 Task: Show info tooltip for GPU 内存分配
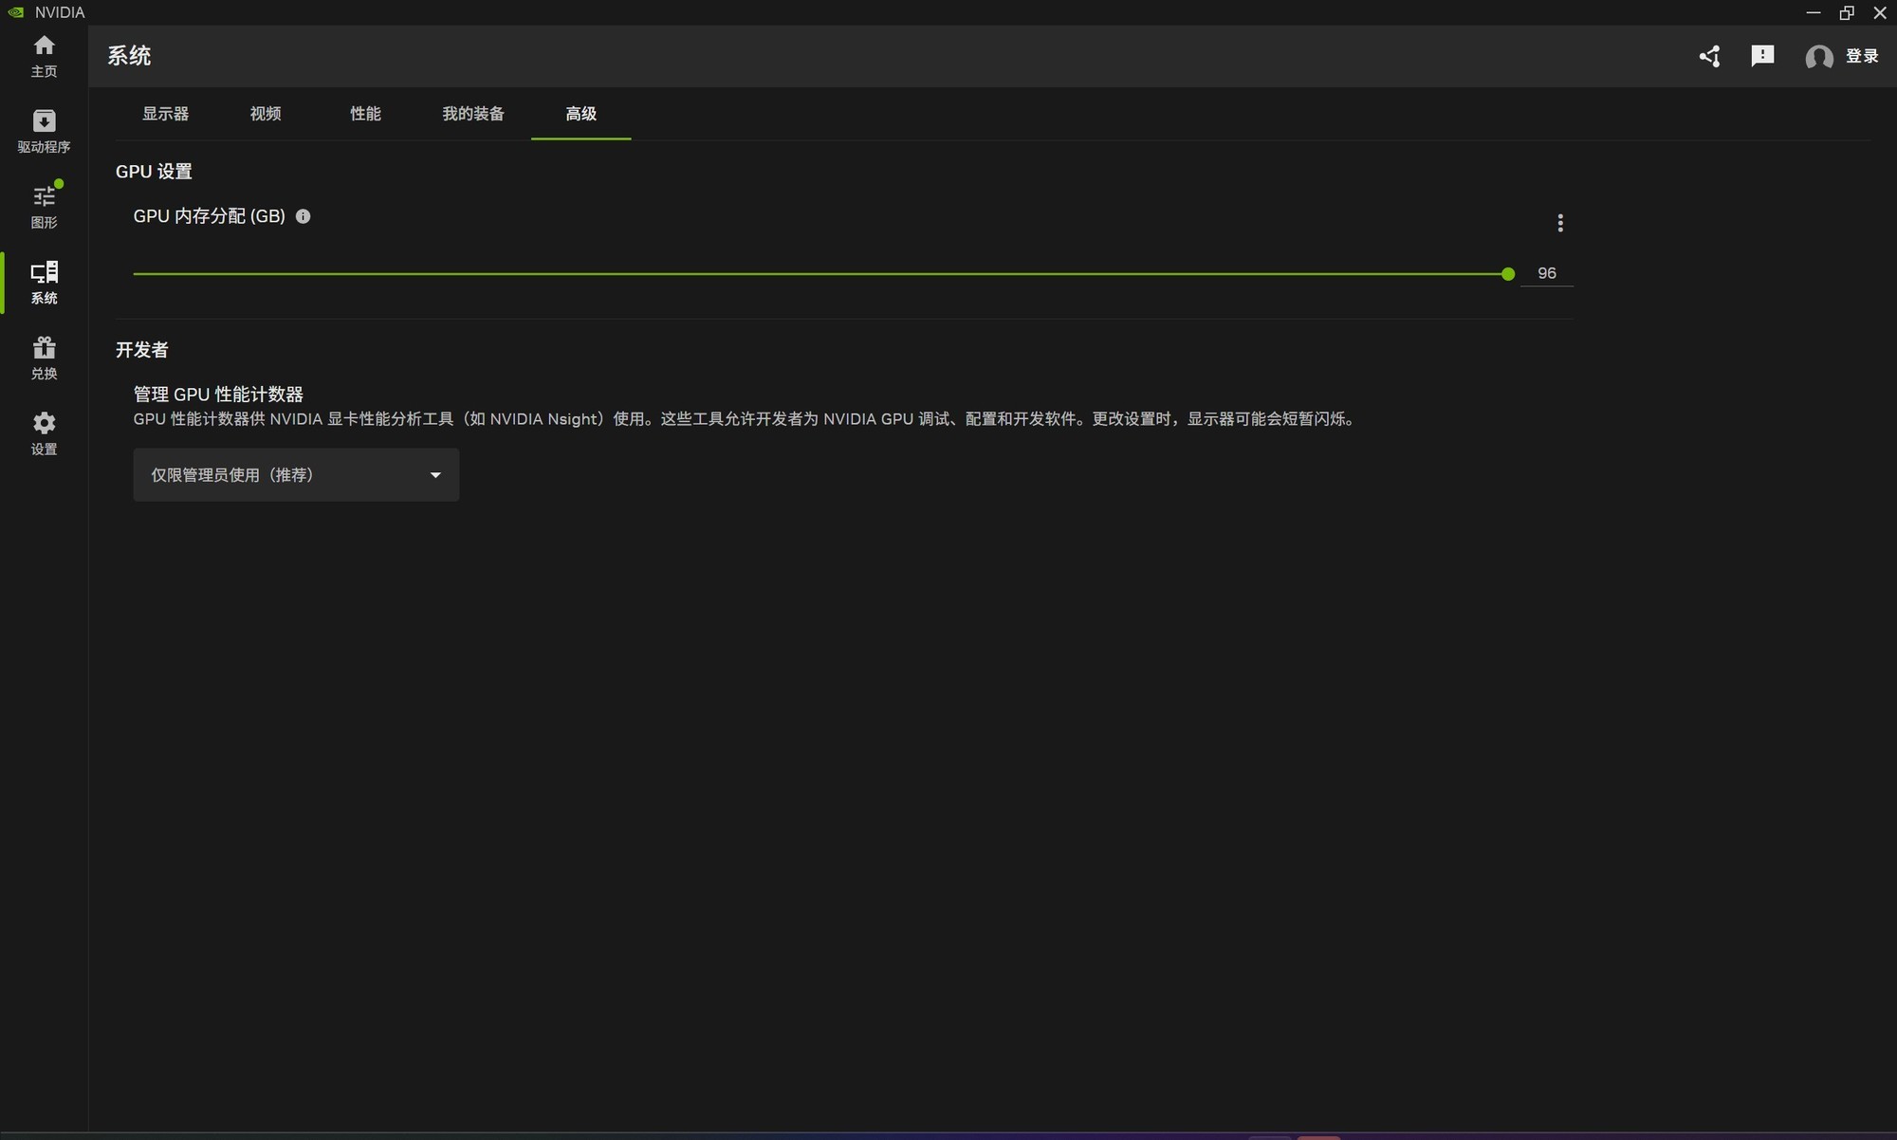[303, 216]
